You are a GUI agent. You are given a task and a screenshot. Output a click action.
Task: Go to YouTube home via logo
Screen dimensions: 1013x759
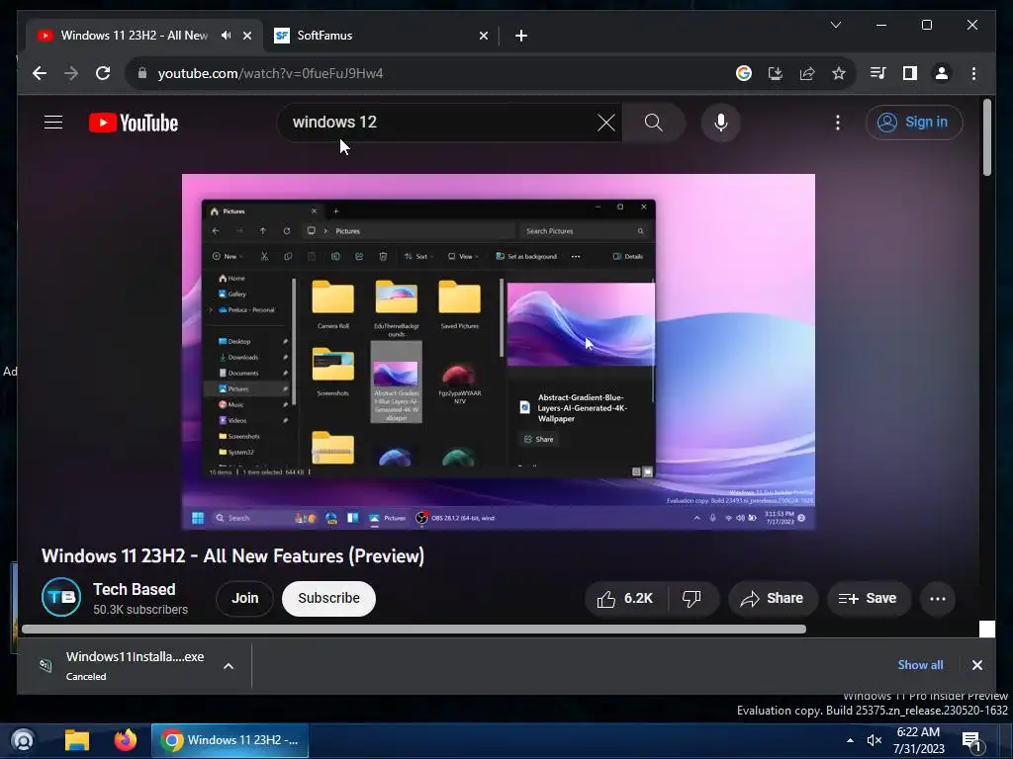[x=134, y=123]
